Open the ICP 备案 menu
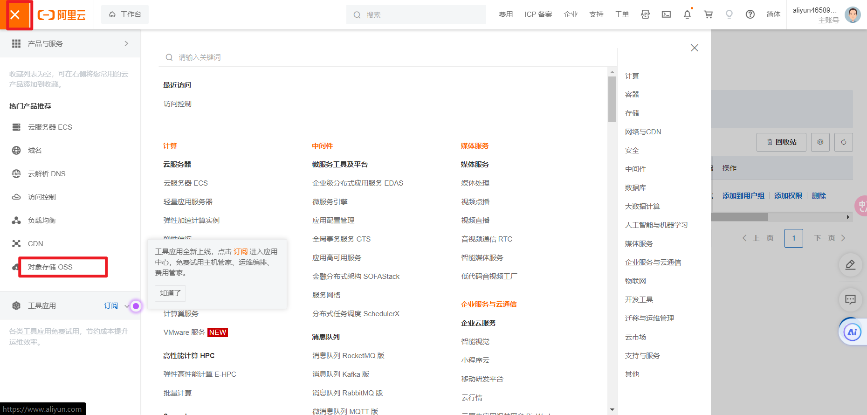Screen dimensions: 867x415 538,14
